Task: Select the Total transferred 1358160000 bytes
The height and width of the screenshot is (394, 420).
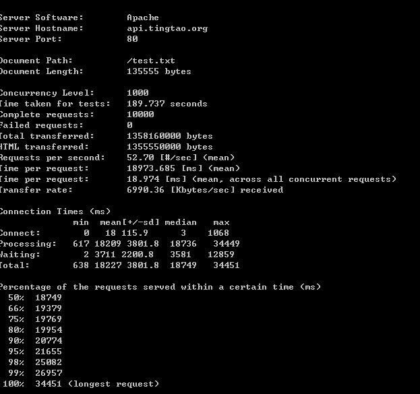Action: (170, 136)
